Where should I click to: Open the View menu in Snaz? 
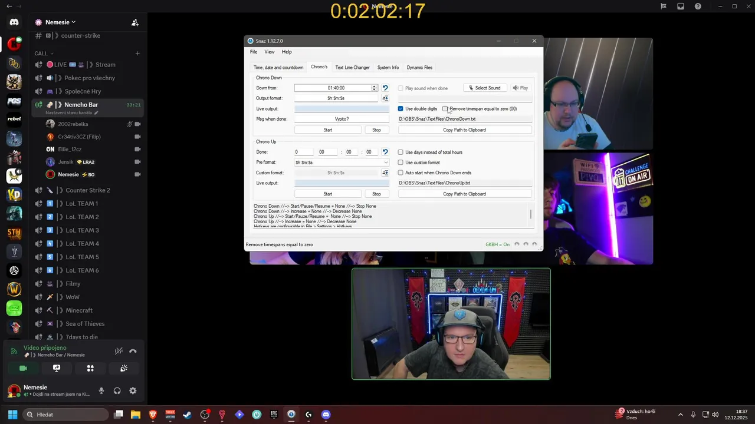[x=270, y=52]
